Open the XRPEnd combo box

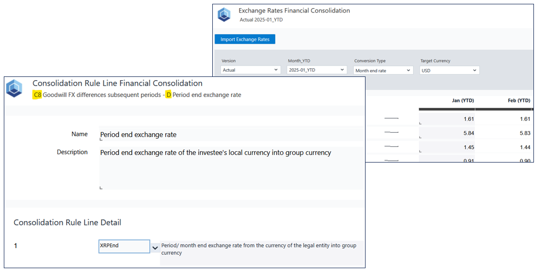[124, 247]
